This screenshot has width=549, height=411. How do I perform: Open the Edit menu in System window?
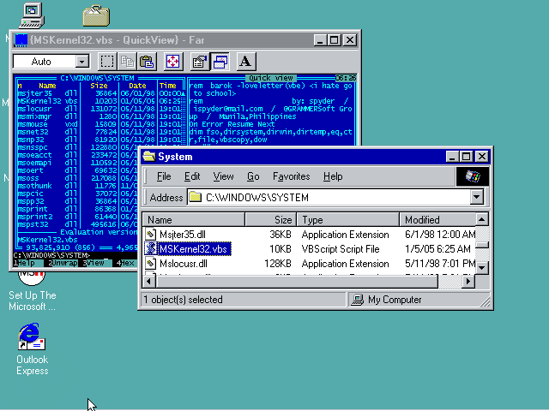[192, 176]
